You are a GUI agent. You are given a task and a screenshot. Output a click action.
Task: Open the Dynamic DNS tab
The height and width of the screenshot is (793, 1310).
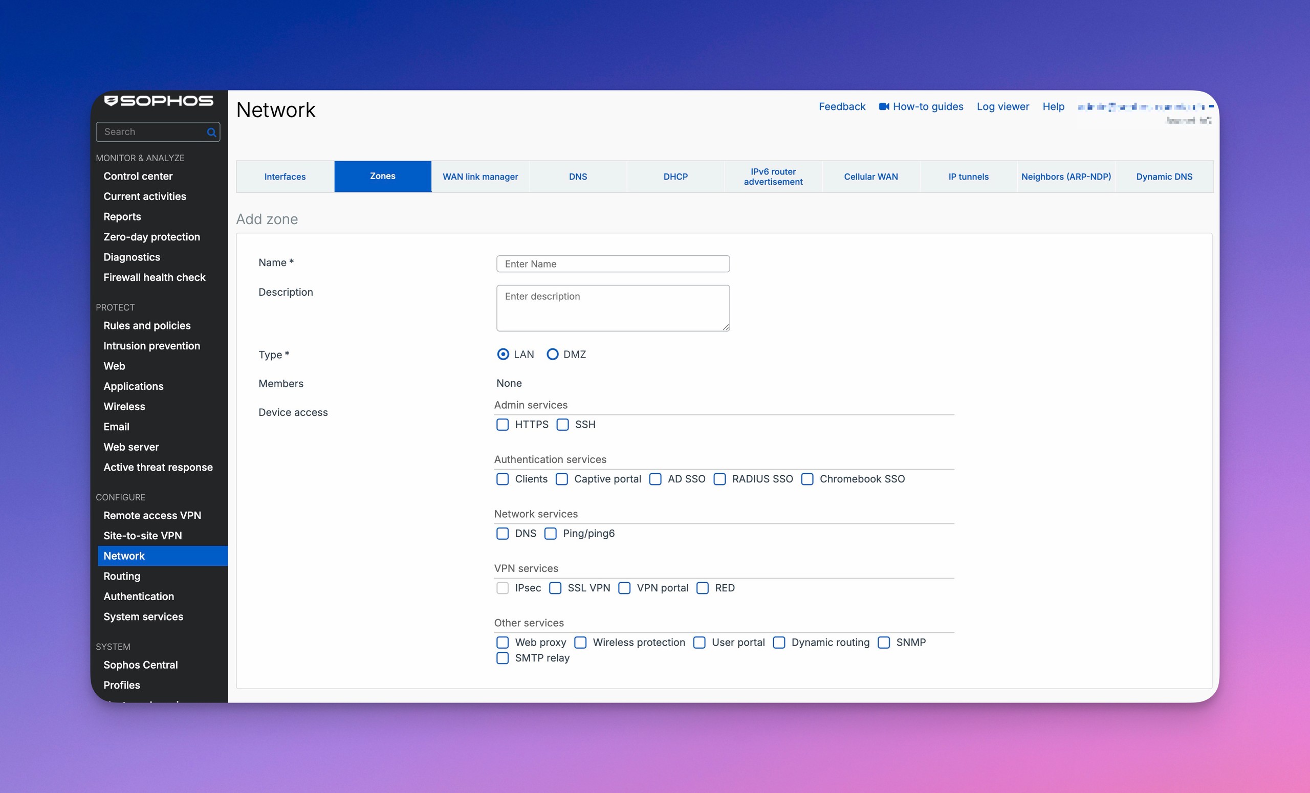coord(1164,177)
